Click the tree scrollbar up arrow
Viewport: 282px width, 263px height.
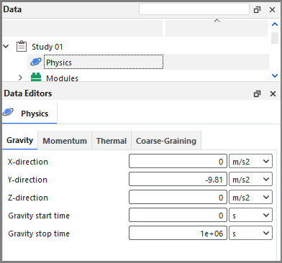[x=275, y=24]
